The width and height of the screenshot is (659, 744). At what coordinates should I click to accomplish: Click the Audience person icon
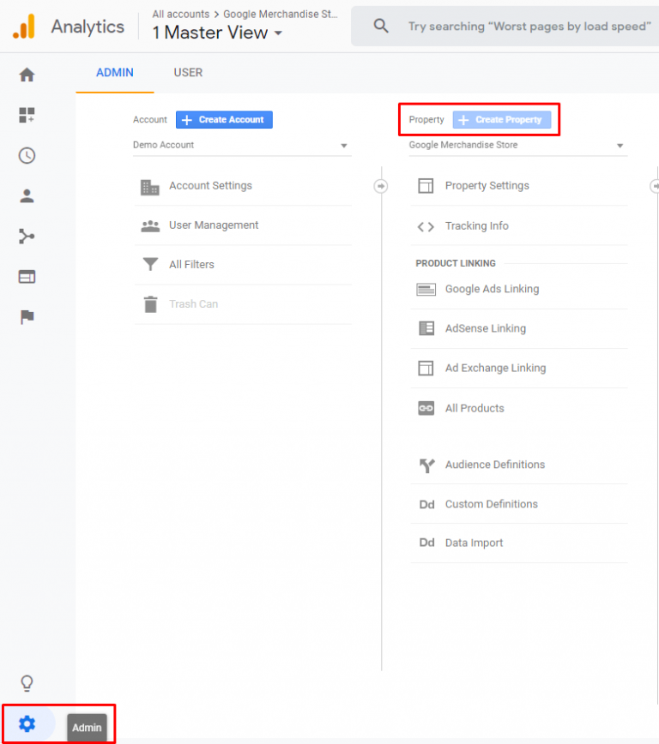[x=27, y=195]
